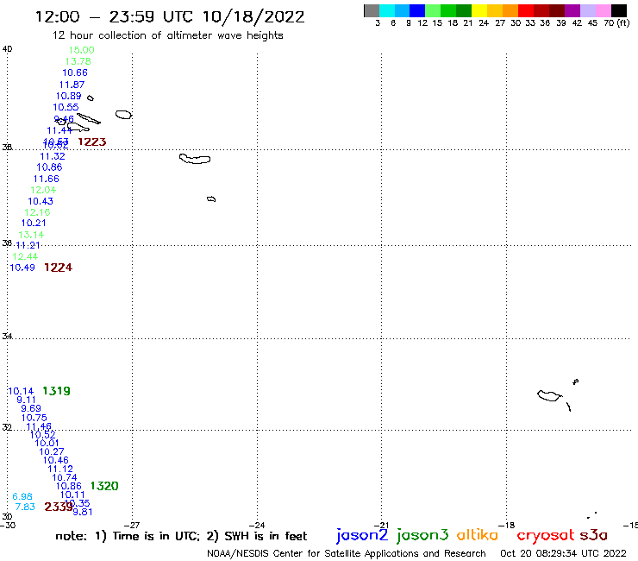Viewport: 638px width, 561px height.
Task: Click the 13.14 wave height value
Action: click(31, 235)
